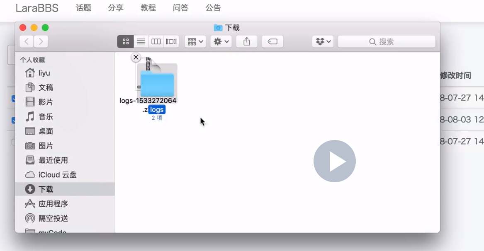Open the Dropbox toolbar dropdown
The width and height of the screenshot is (484, 251).
[x=323, y=42]
